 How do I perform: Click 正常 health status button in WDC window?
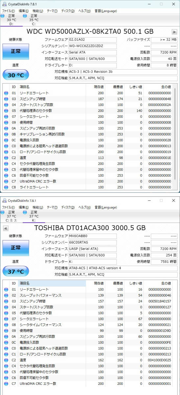point(15,51)
